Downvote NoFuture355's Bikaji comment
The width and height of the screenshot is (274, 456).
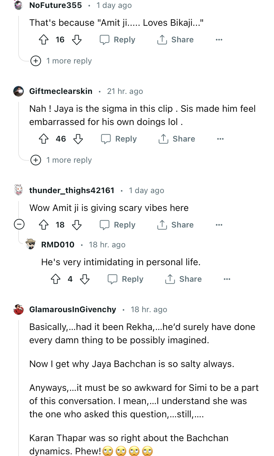point(77,40)
